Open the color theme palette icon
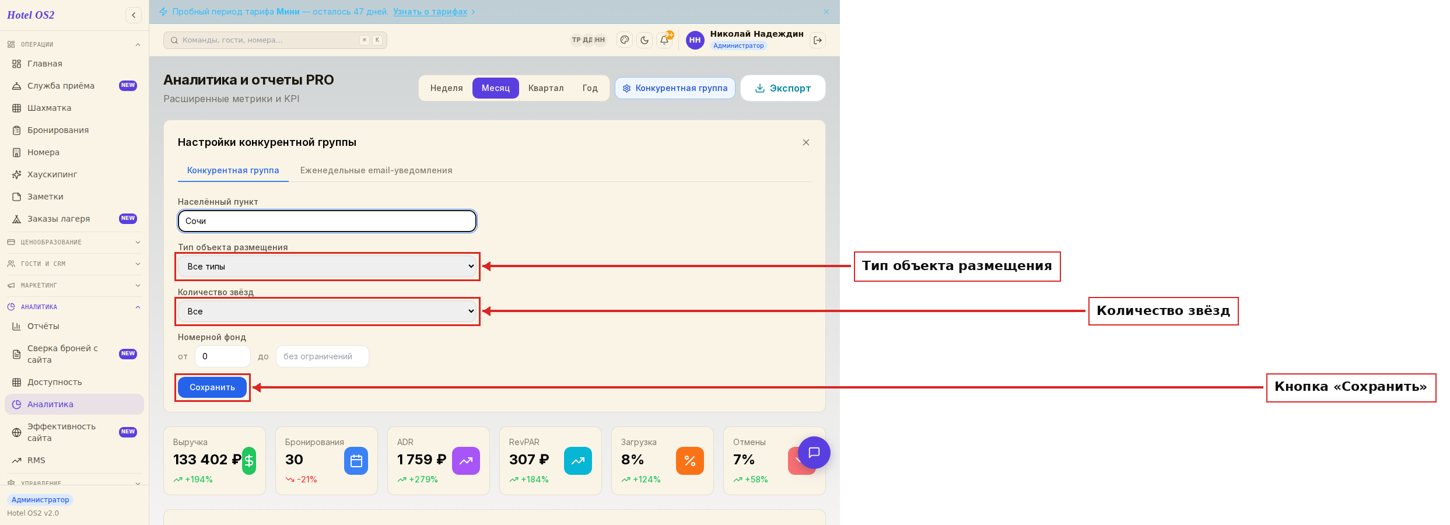 [x=625, y=40]
